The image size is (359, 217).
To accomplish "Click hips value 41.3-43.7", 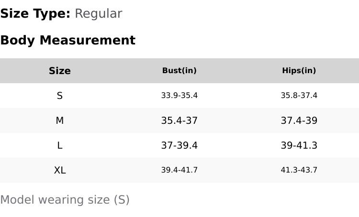I will pos(299,170).
